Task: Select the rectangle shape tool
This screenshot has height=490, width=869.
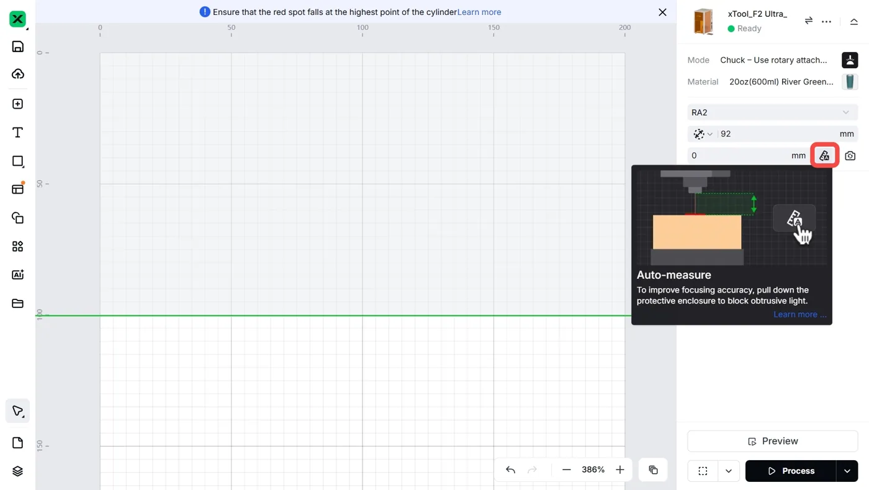Action: click(x=17, y=161)
